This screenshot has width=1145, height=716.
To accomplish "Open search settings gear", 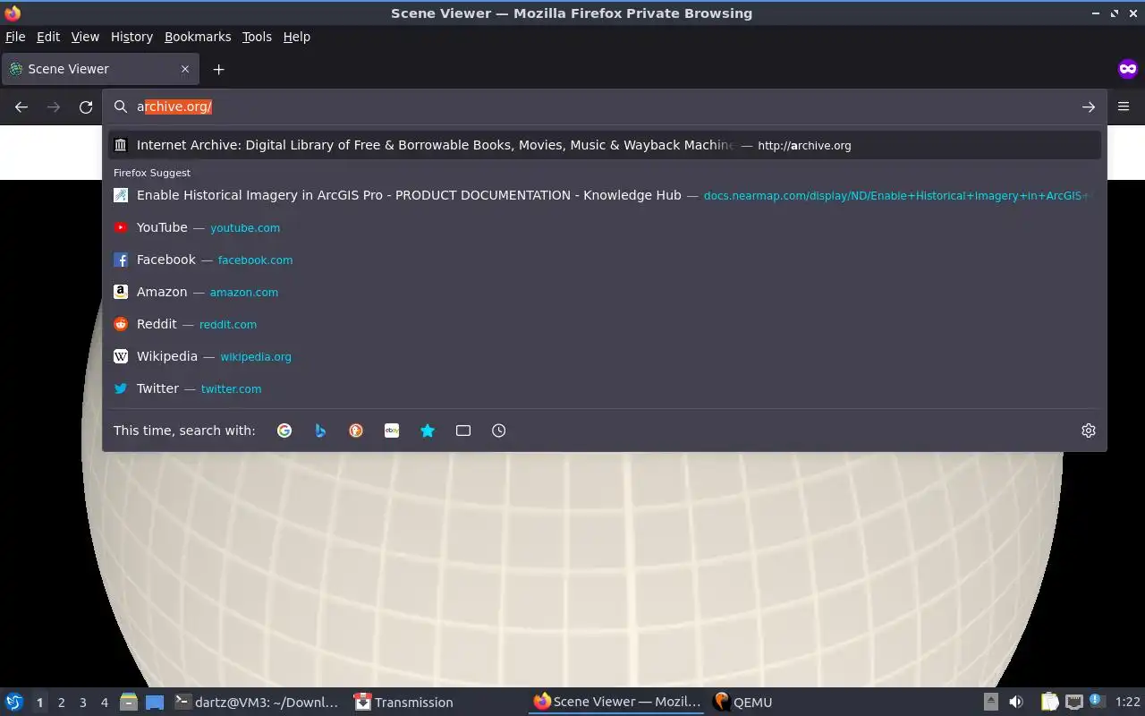I will pos(1089,430).
